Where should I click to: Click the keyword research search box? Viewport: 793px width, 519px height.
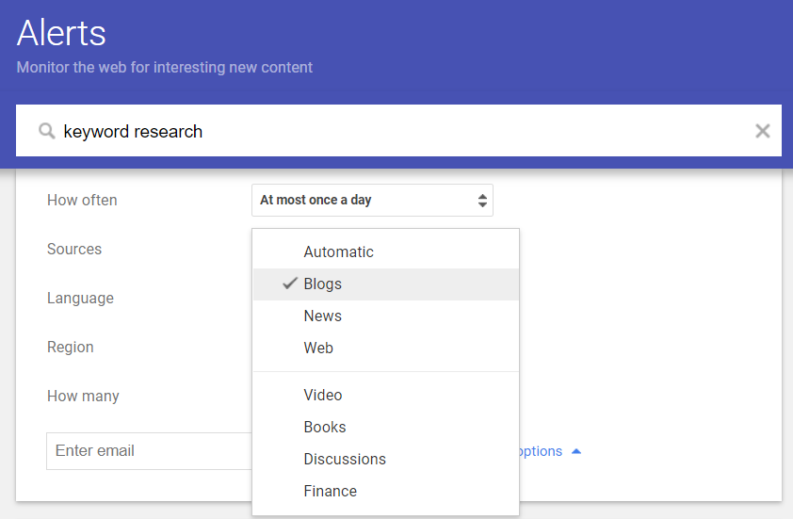[398, 131]
